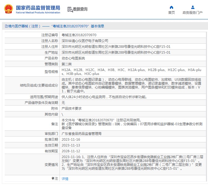The height and width of the screenshot is (186, 208).
Task: Click 国家药品监督管理局 site title
Action: (38, 8)
